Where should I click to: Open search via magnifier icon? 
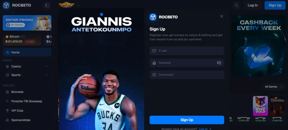point(237,5)
